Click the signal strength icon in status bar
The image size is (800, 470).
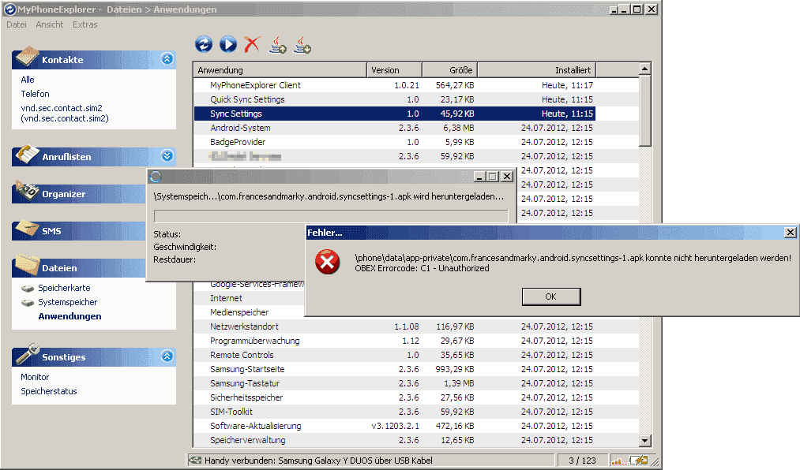[619, 461]
